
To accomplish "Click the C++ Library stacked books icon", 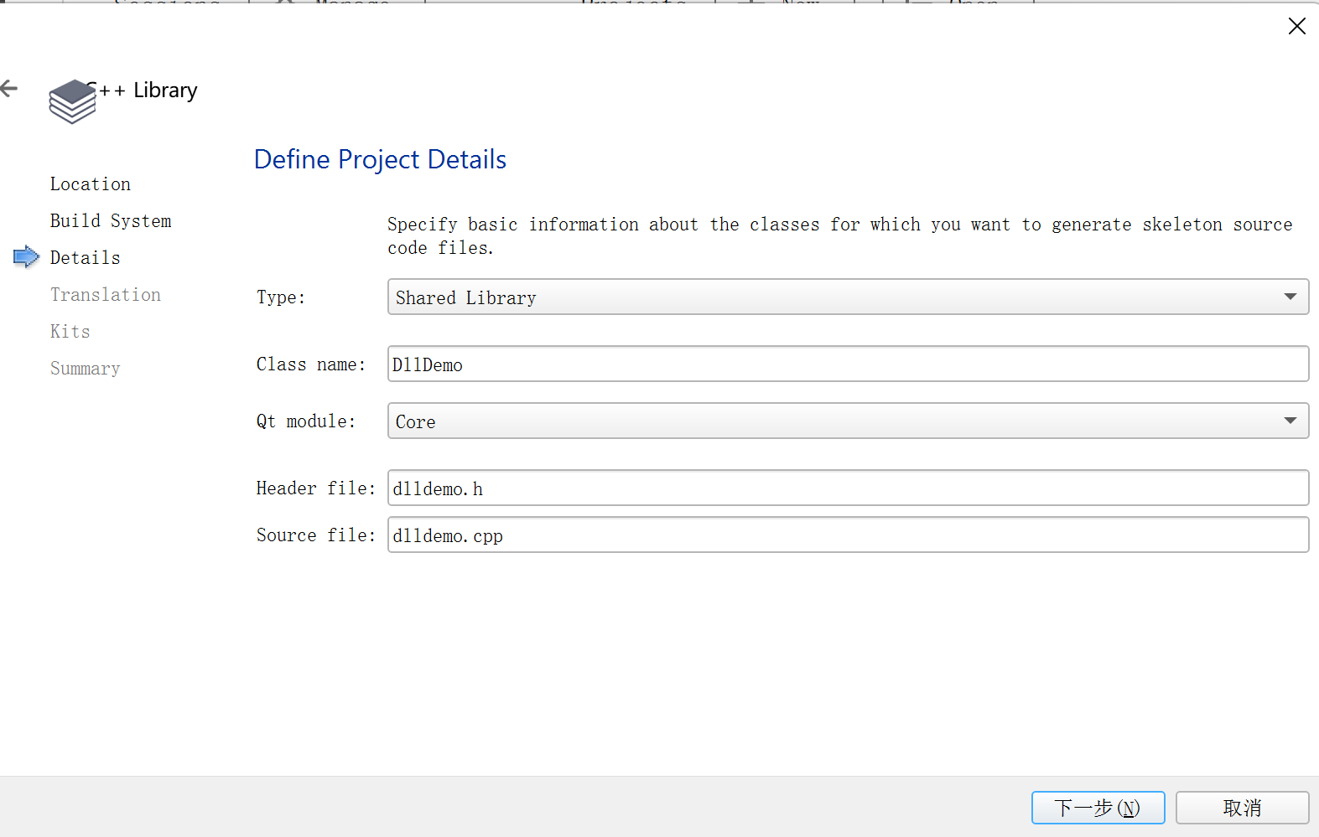I will click(x=73, y=101).
